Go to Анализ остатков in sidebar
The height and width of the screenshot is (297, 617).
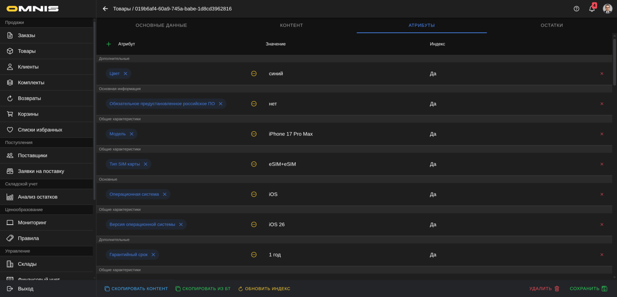click(x=38, y=197)
